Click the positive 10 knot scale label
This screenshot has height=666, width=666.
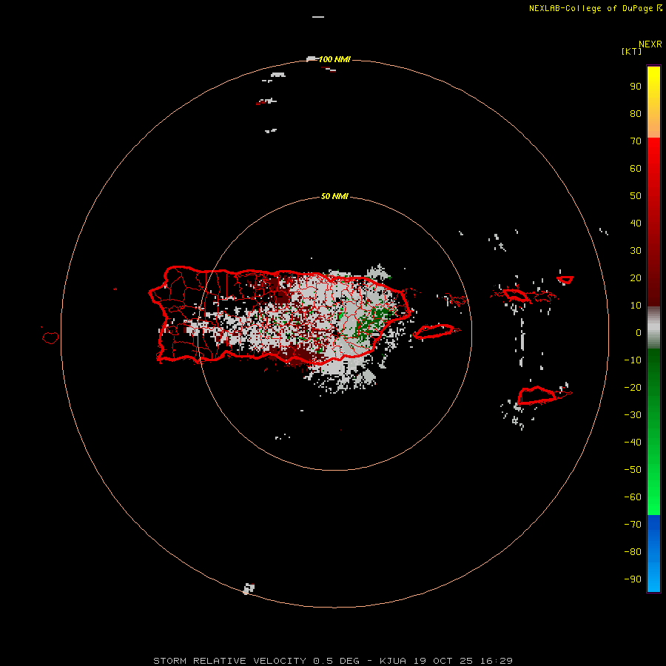coord(636,306)
